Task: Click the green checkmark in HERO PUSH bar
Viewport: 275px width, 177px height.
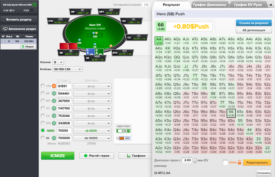Action: point(128,131)
